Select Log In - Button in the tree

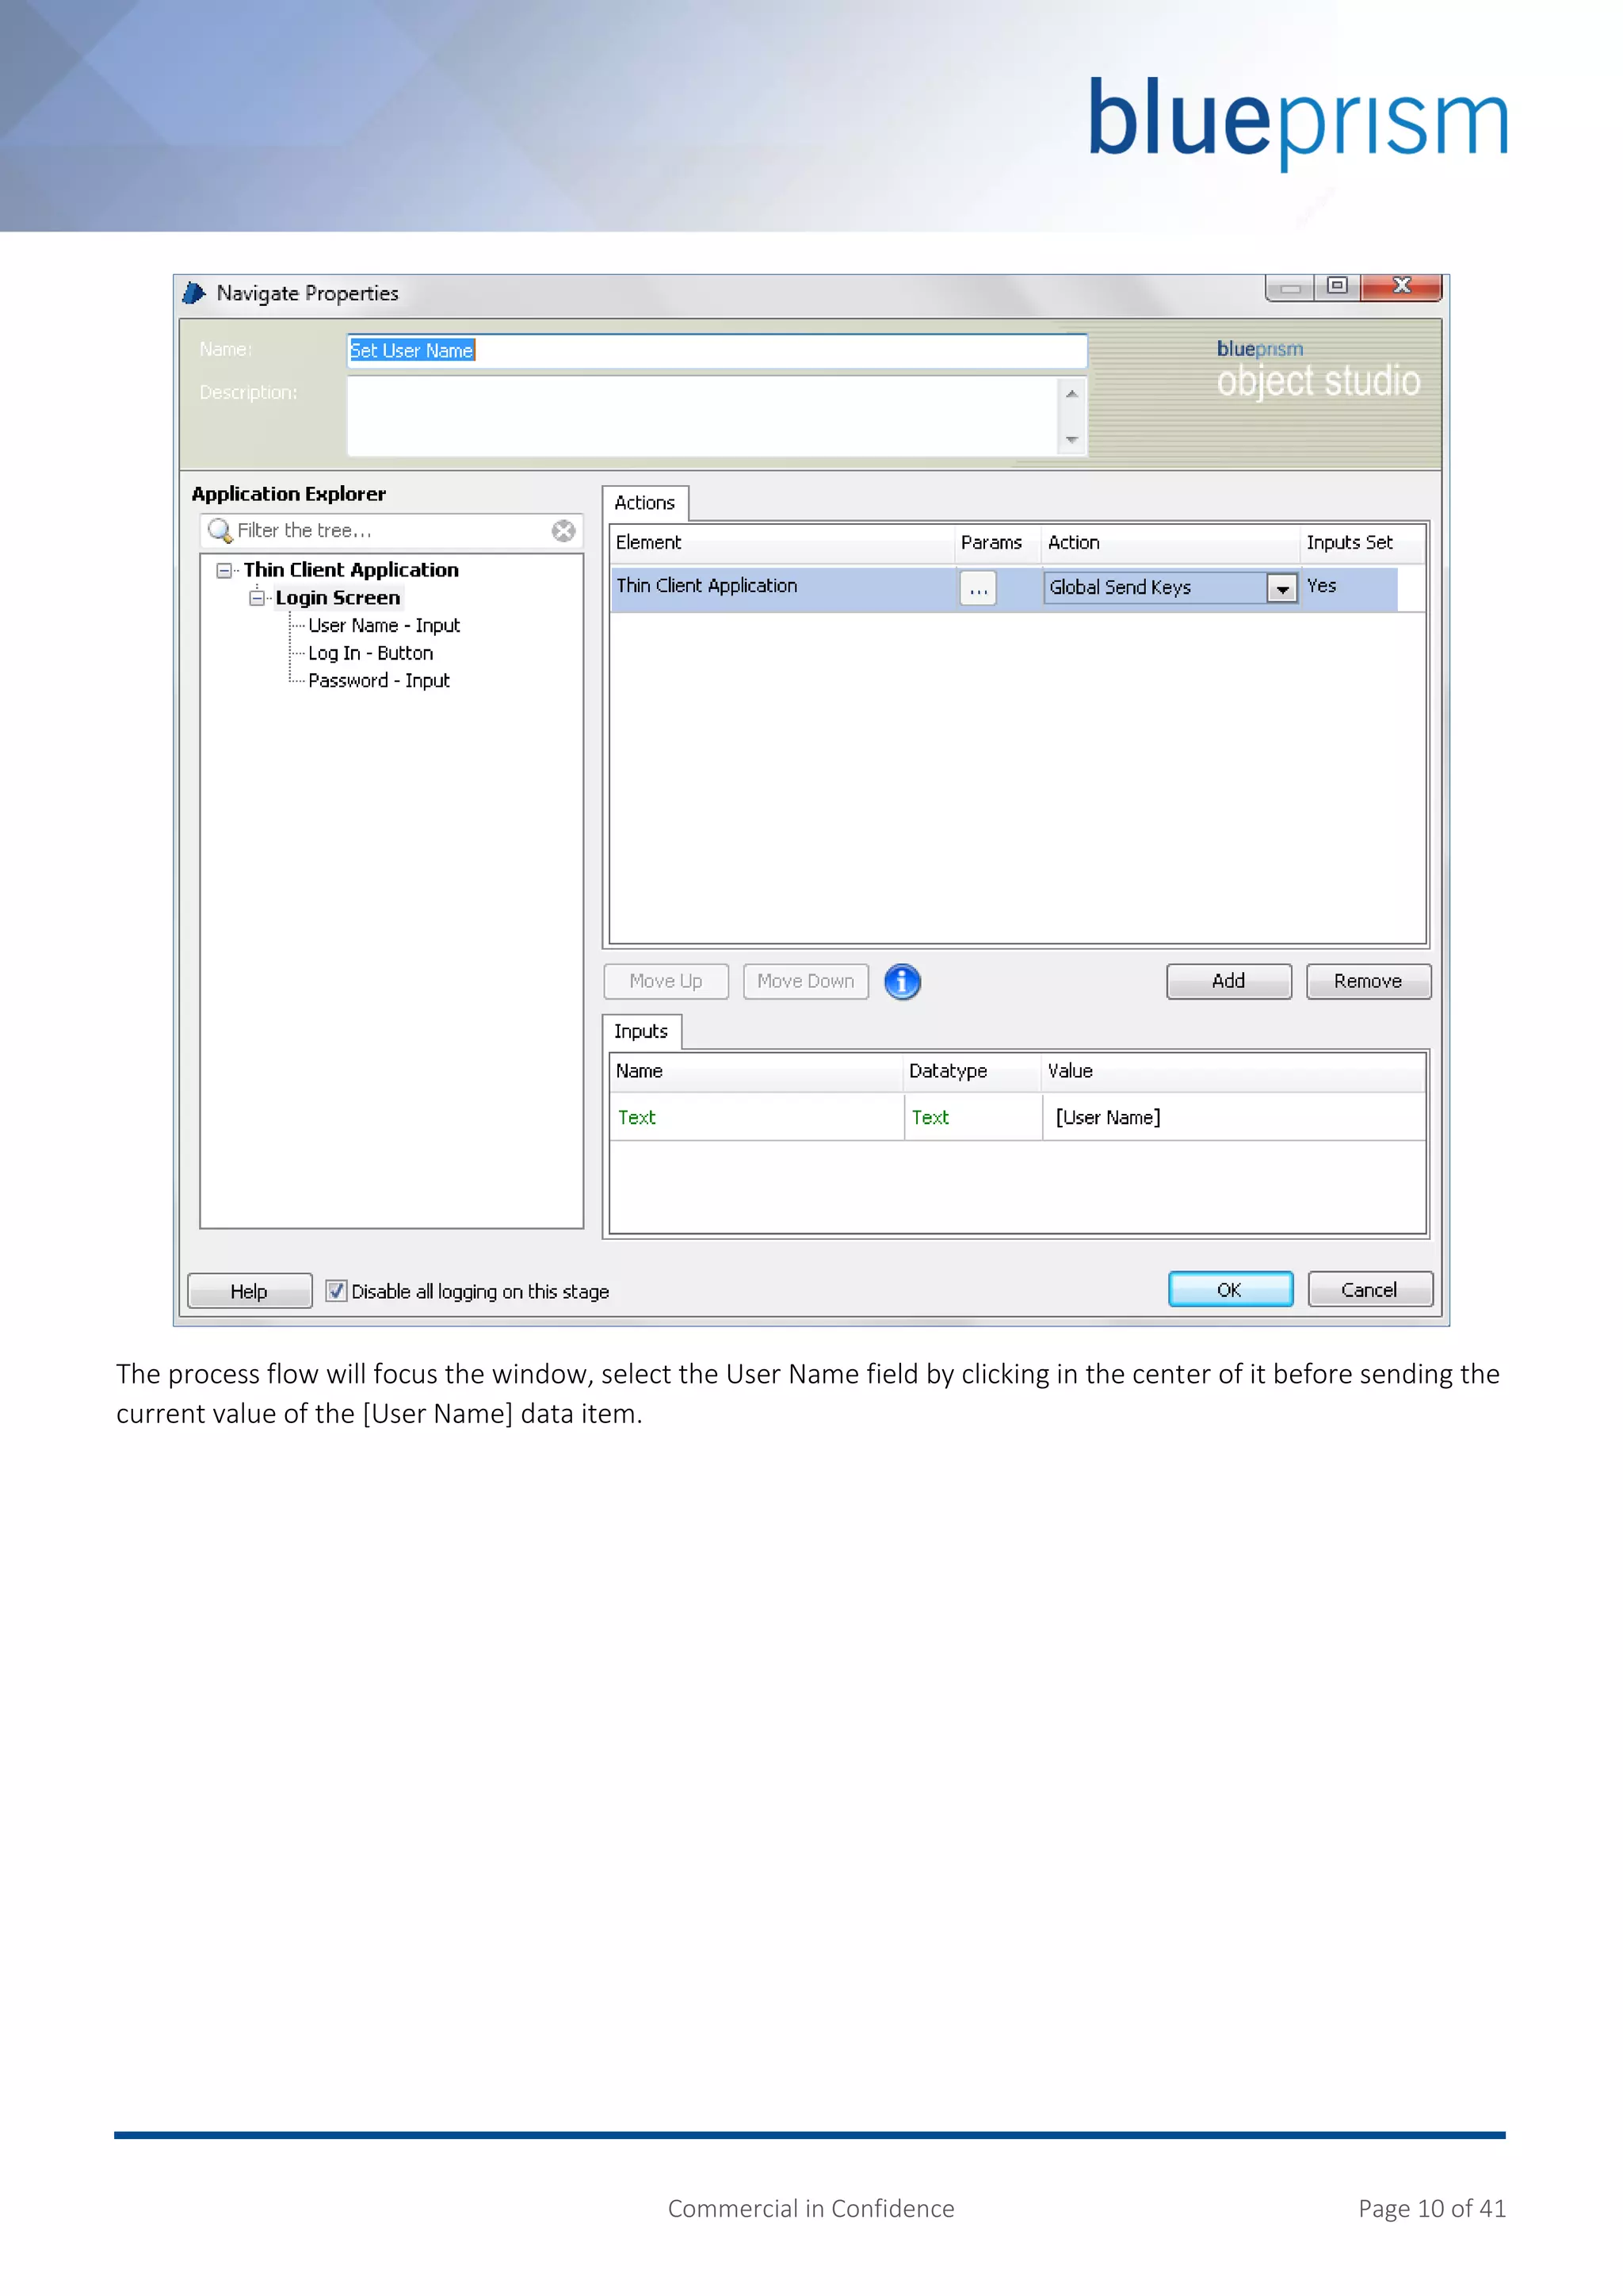(x=370, y=653)
